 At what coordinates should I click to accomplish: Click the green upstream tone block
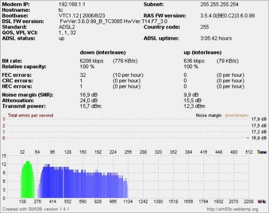coord(28,180)
